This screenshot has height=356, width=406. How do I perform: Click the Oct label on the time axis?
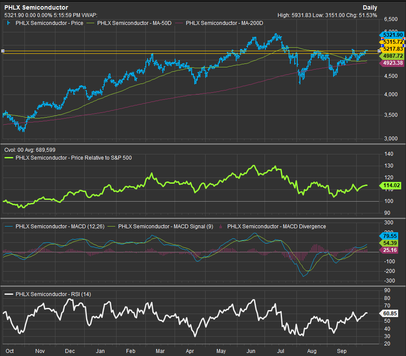10,351
